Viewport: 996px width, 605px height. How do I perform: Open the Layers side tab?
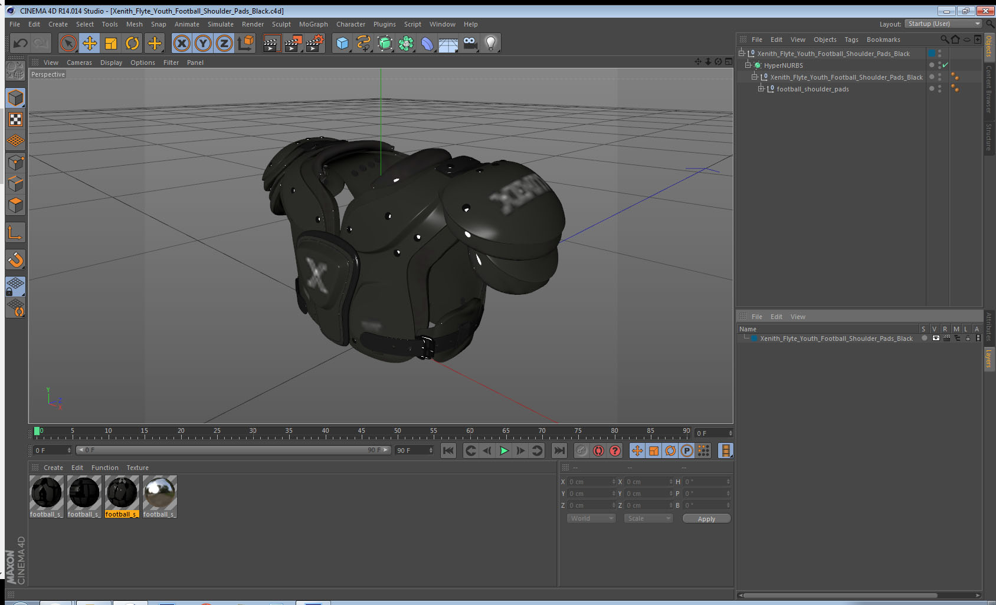tap(988, 358)
